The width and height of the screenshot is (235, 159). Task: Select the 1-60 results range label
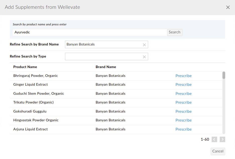point(205,139)
